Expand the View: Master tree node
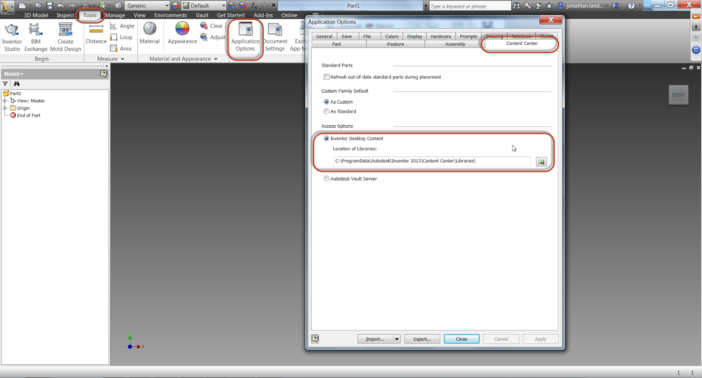The width and height of the screenshot is (702, 378). [5, 101]
